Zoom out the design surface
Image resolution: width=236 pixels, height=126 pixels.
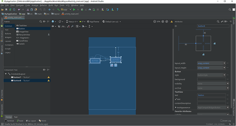tap(155, 22)
